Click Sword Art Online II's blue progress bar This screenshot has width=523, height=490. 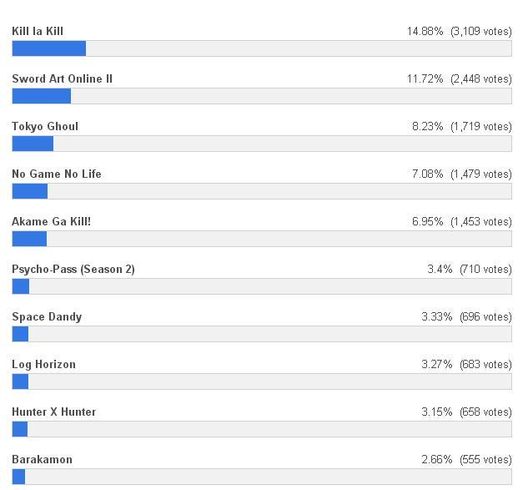[x=41, y=96]
